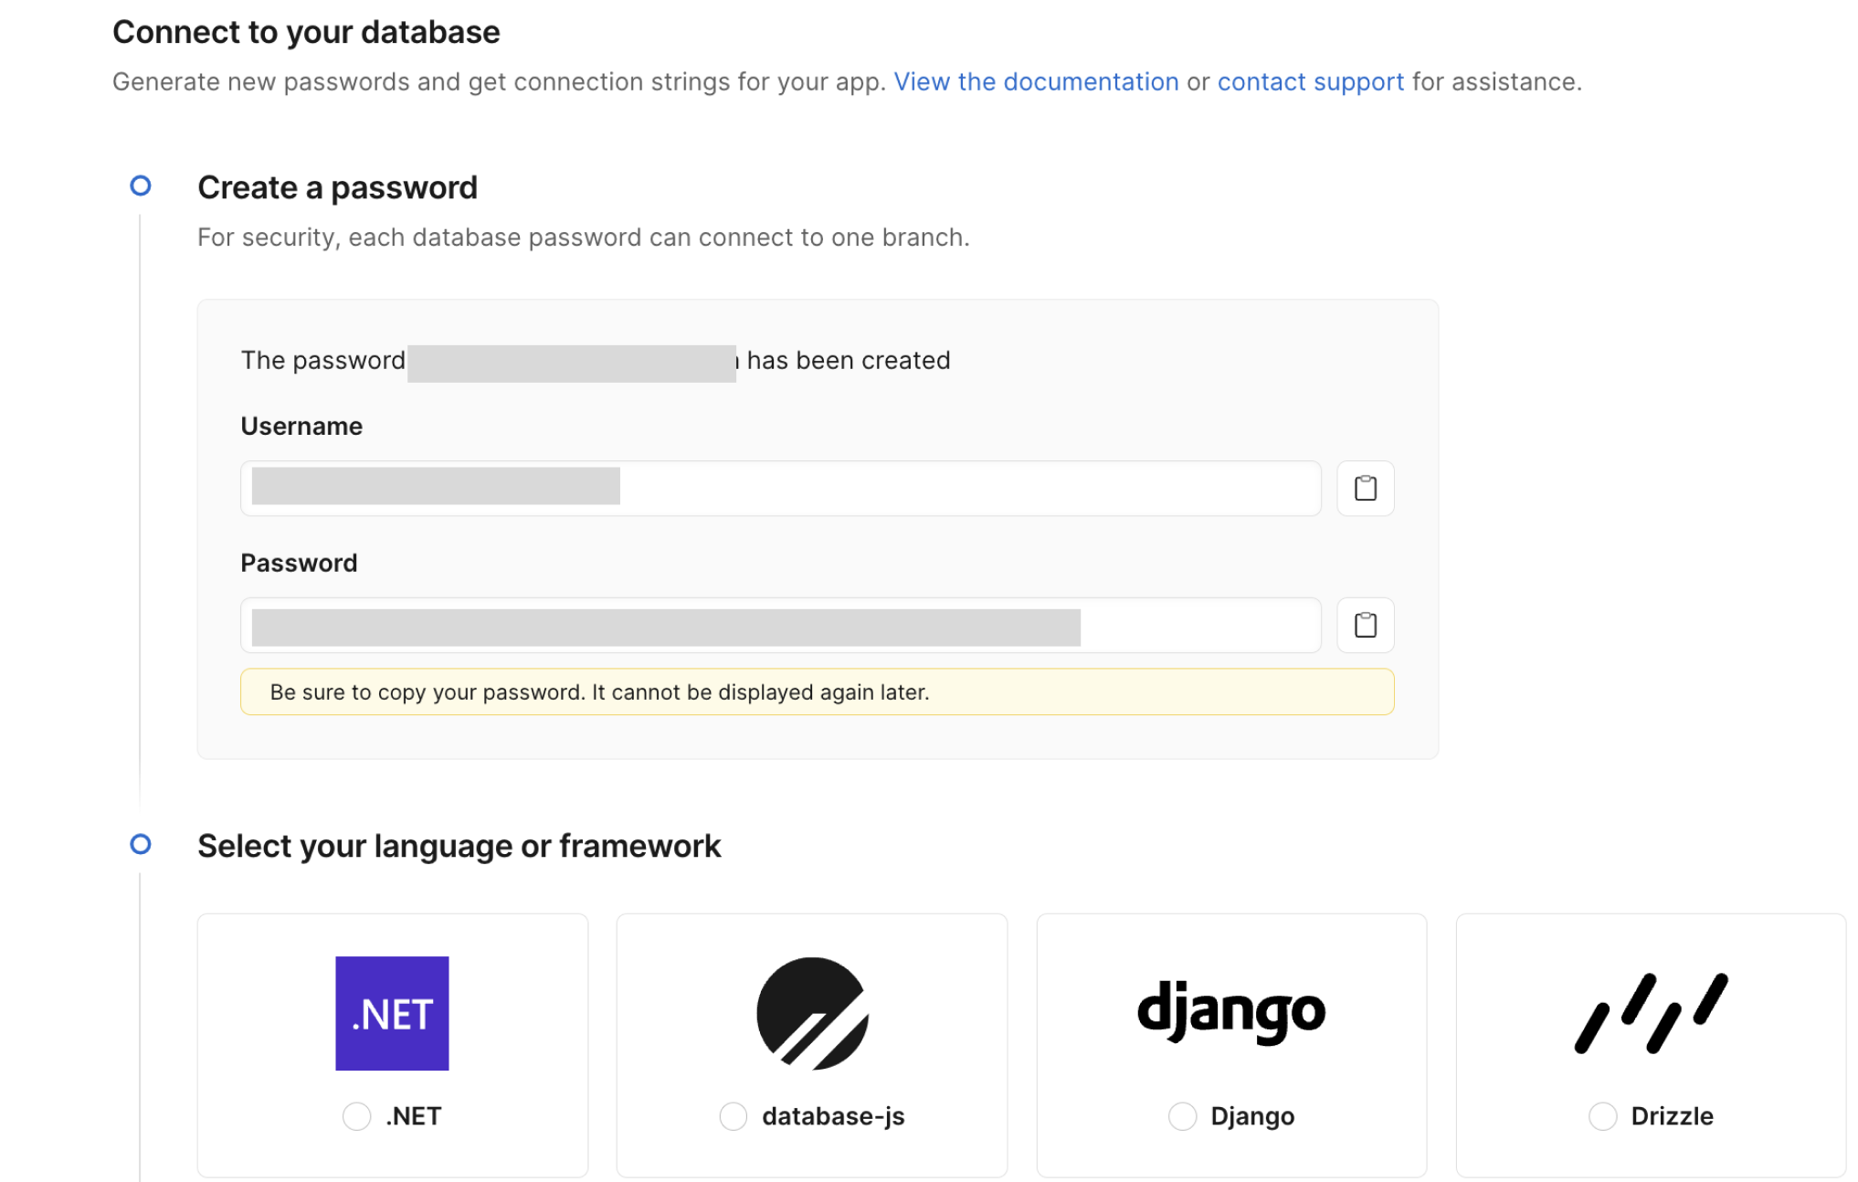
Task: Select the Django radio button
Action: pos(1182,1116)
